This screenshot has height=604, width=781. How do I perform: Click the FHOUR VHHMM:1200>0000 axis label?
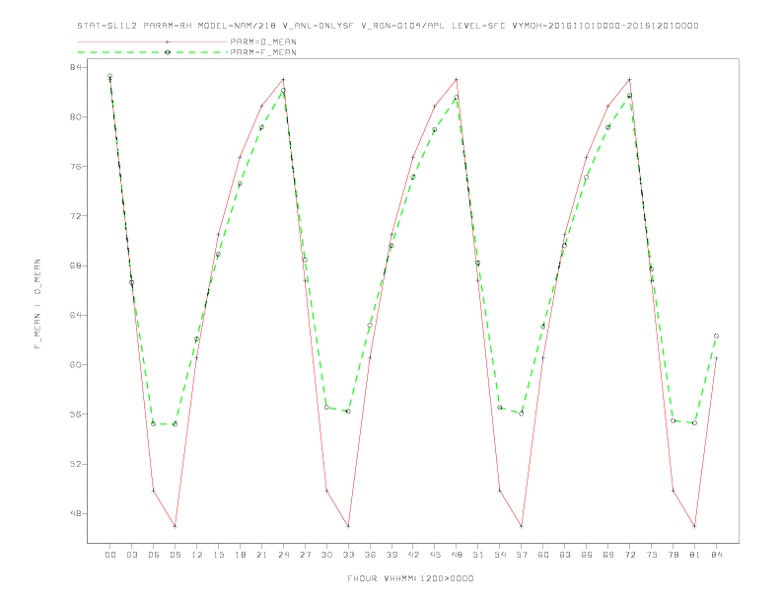point(410,578)
